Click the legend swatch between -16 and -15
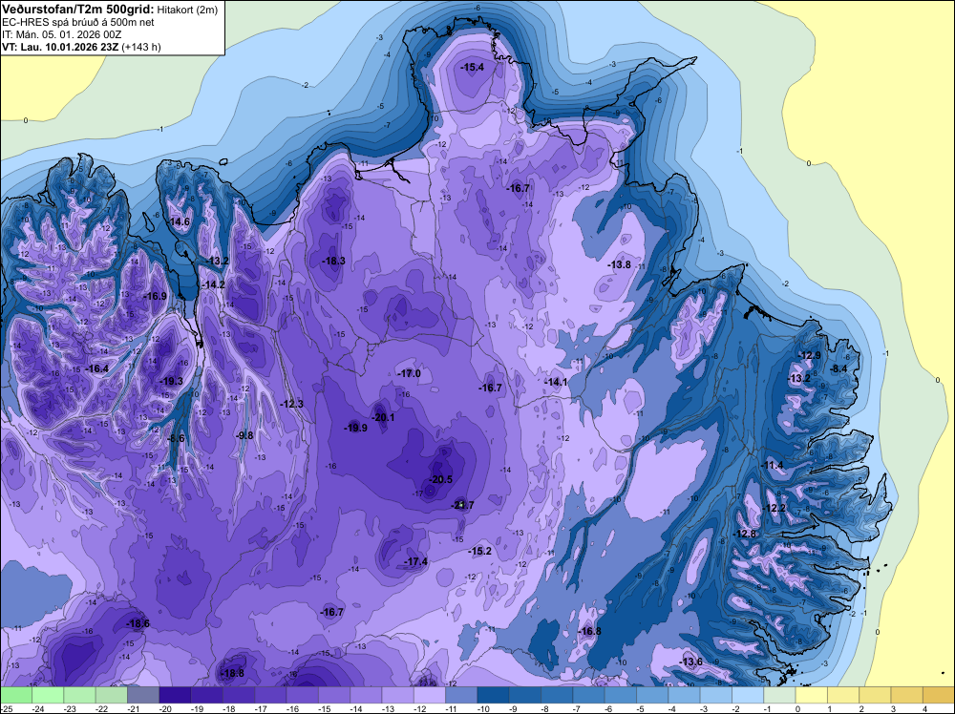 point(302,695)
